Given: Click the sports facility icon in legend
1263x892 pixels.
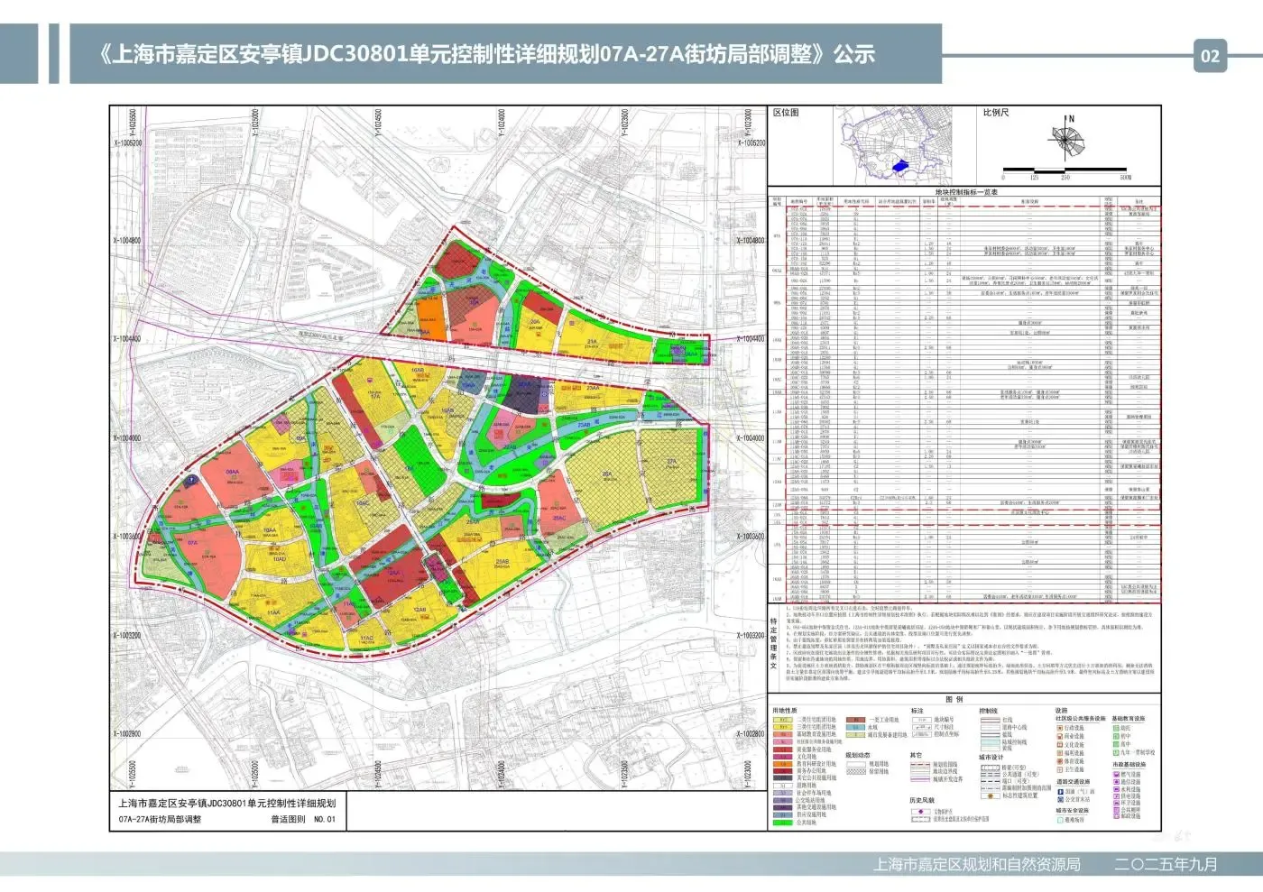Looking at the screenshot, I should 1060,761.
